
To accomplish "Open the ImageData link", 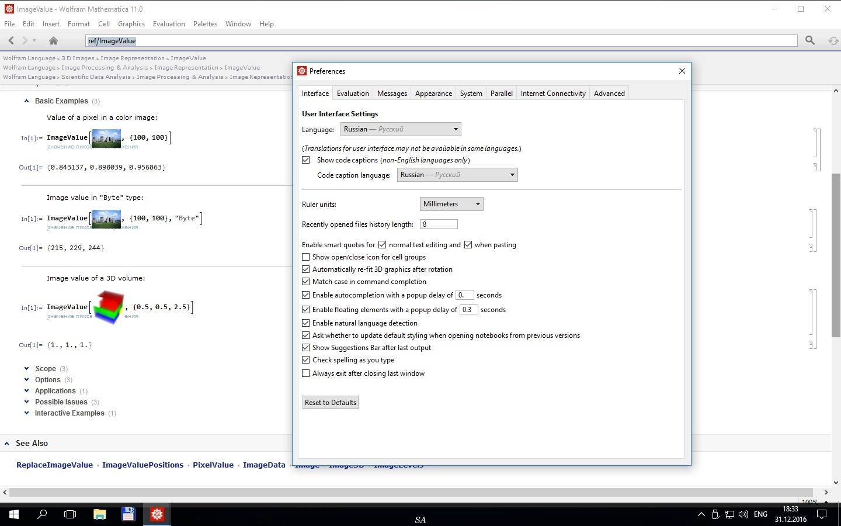I will click(264, 465).
